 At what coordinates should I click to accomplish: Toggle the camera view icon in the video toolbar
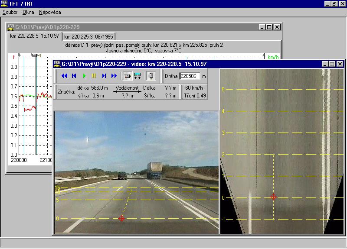tap(128, 76)
